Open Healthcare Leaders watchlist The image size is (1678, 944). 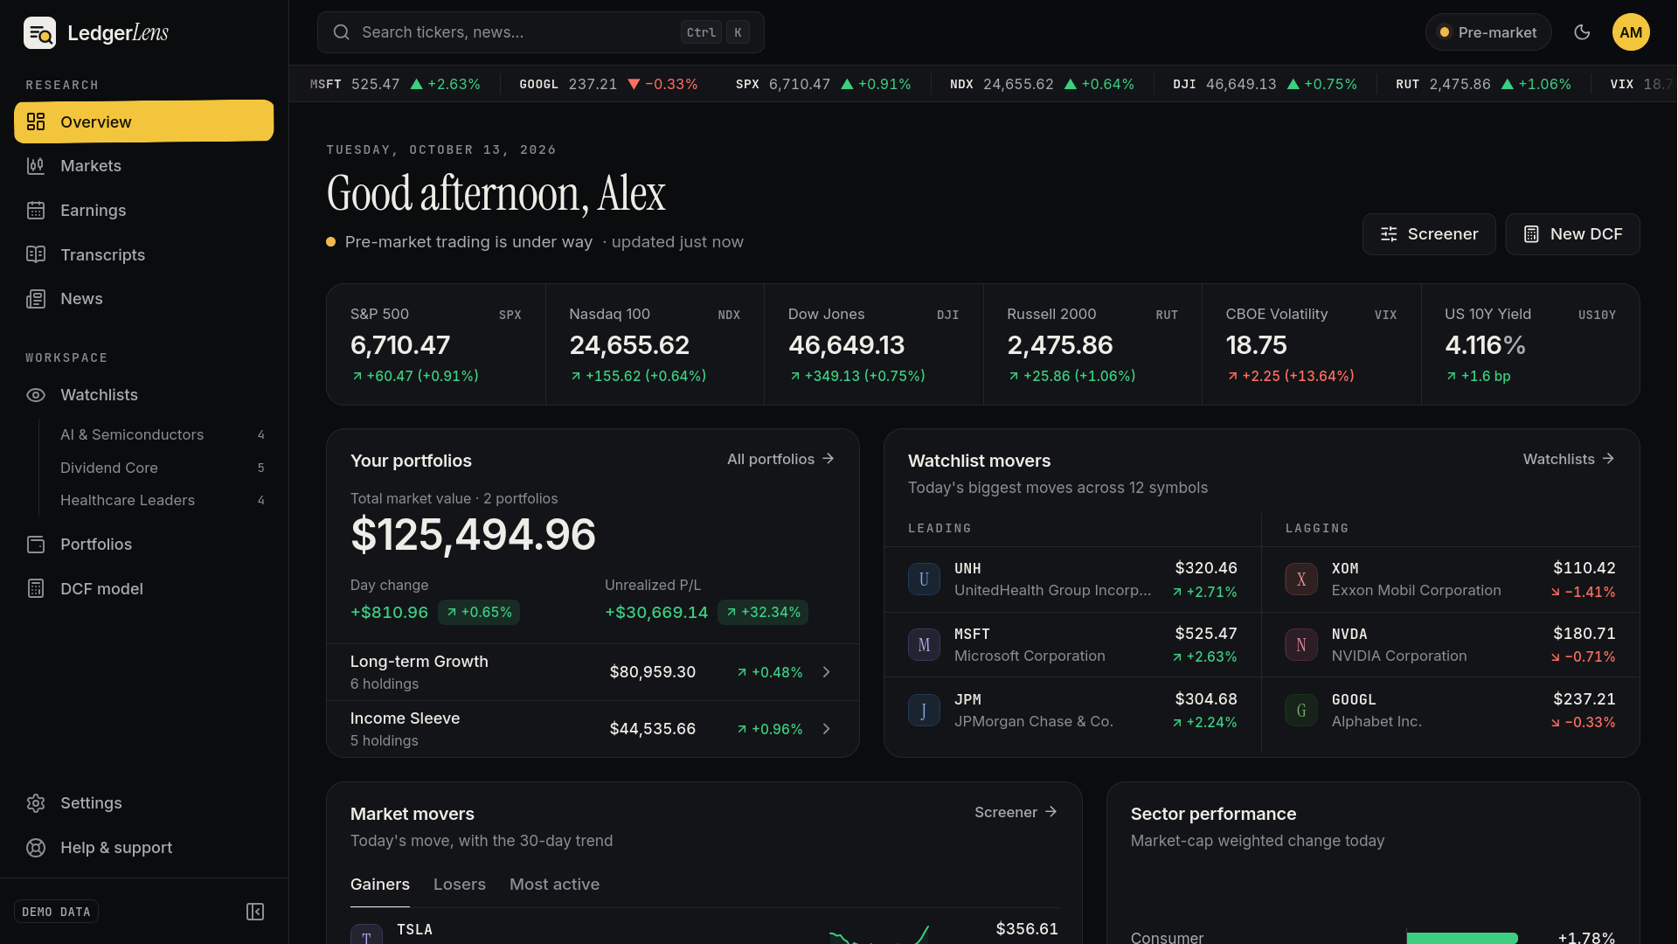pyautogui.click(x=163, y=500)
